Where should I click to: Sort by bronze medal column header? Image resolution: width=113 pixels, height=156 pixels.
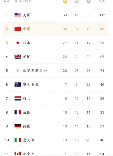[88, 1]
